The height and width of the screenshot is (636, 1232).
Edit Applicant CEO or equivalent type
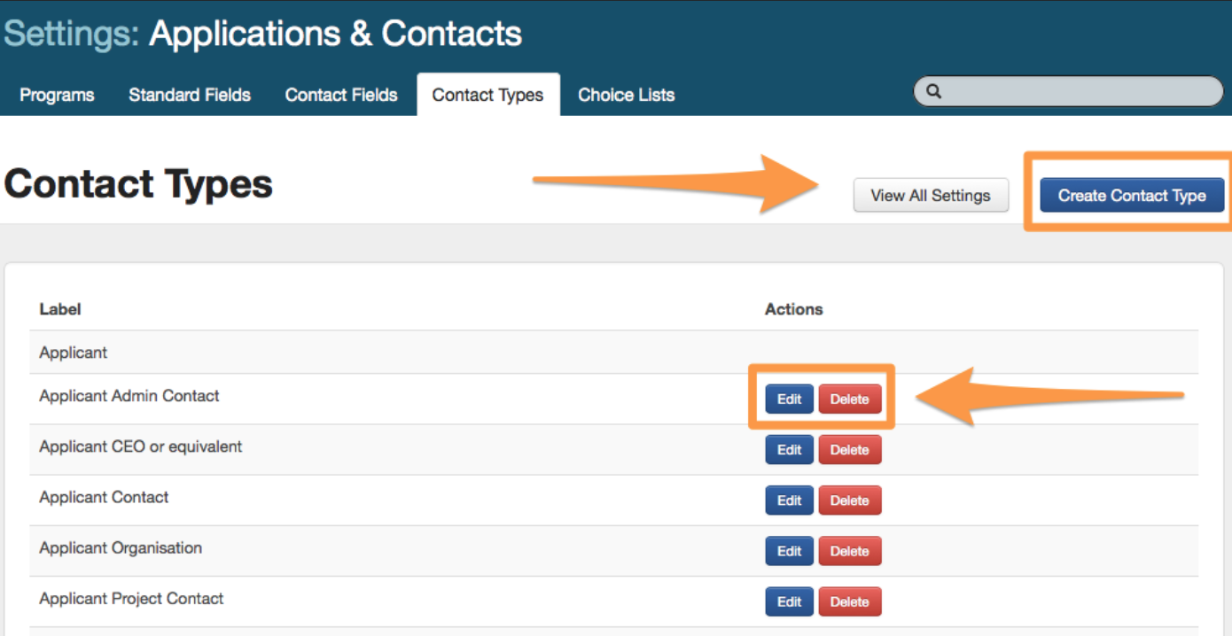point(789,450)
